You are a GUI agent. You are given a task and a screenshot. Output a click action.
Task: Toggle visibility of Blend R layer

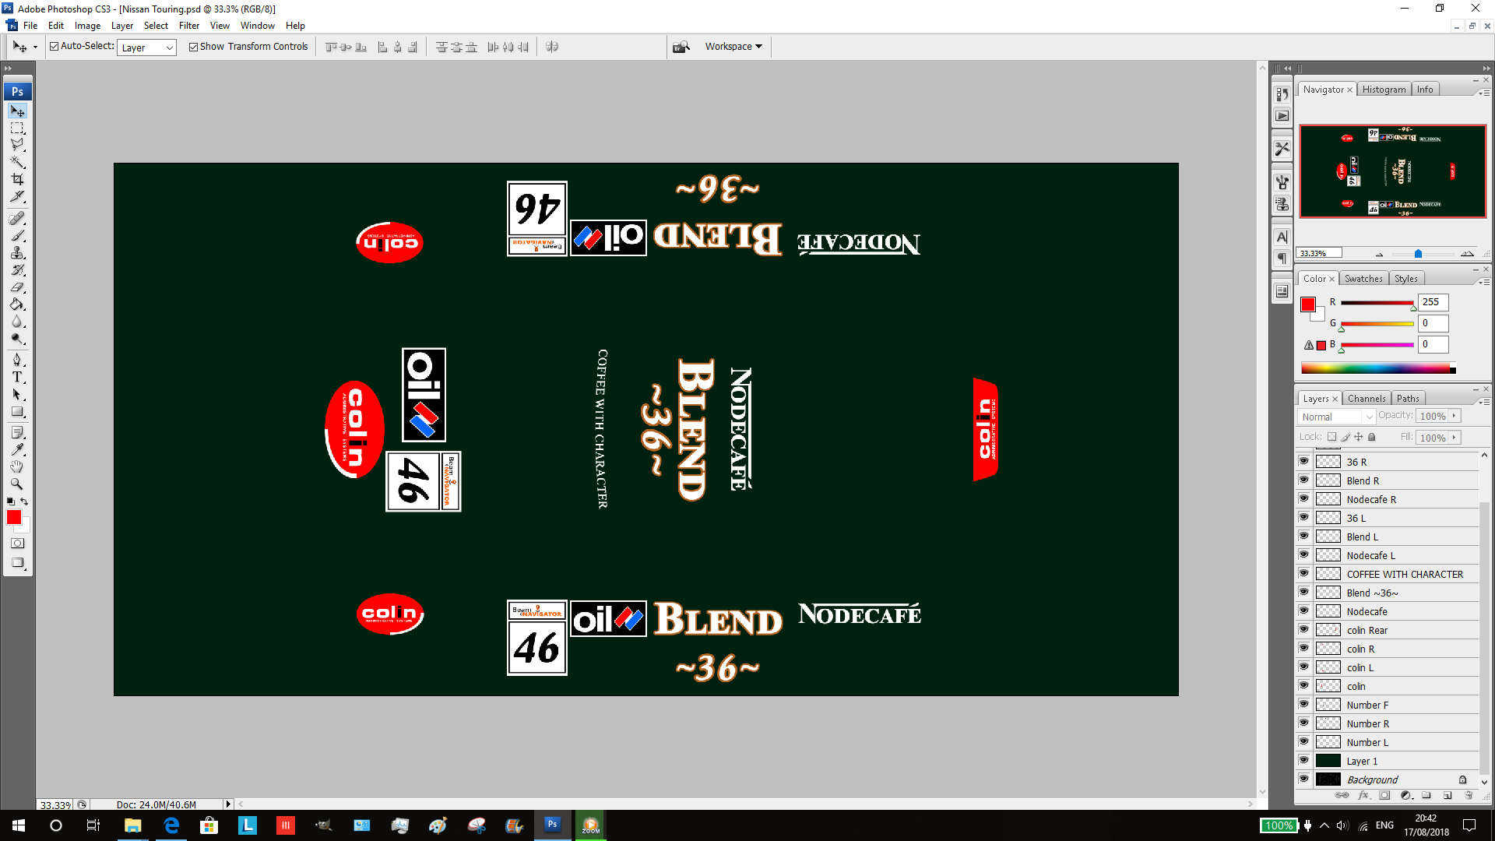pos(1303,480)
